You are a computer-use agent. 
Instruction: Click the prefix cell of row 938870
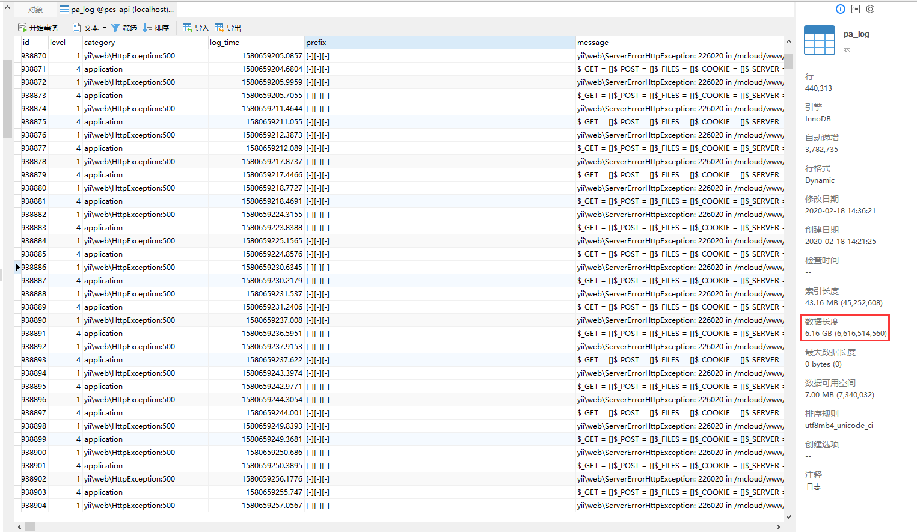click(x=439, y=56)
